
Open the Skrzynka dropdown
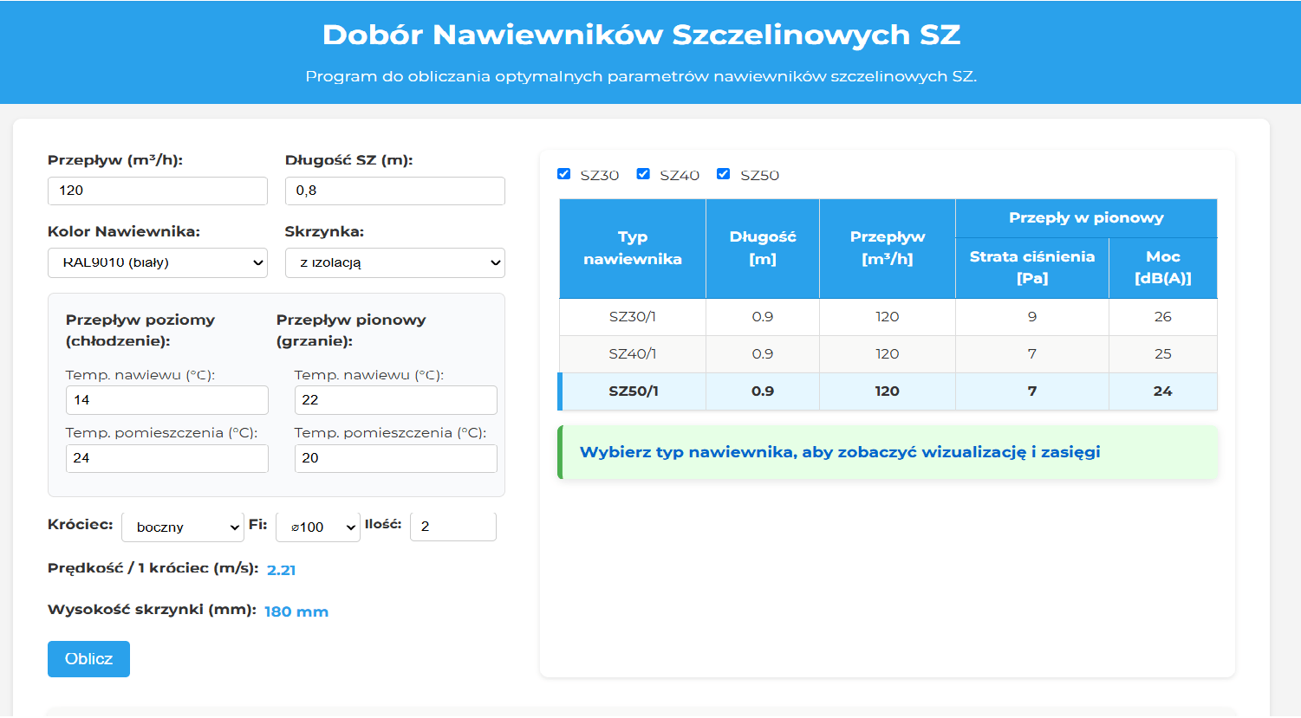pyautogui.click(x=395, y=262)
